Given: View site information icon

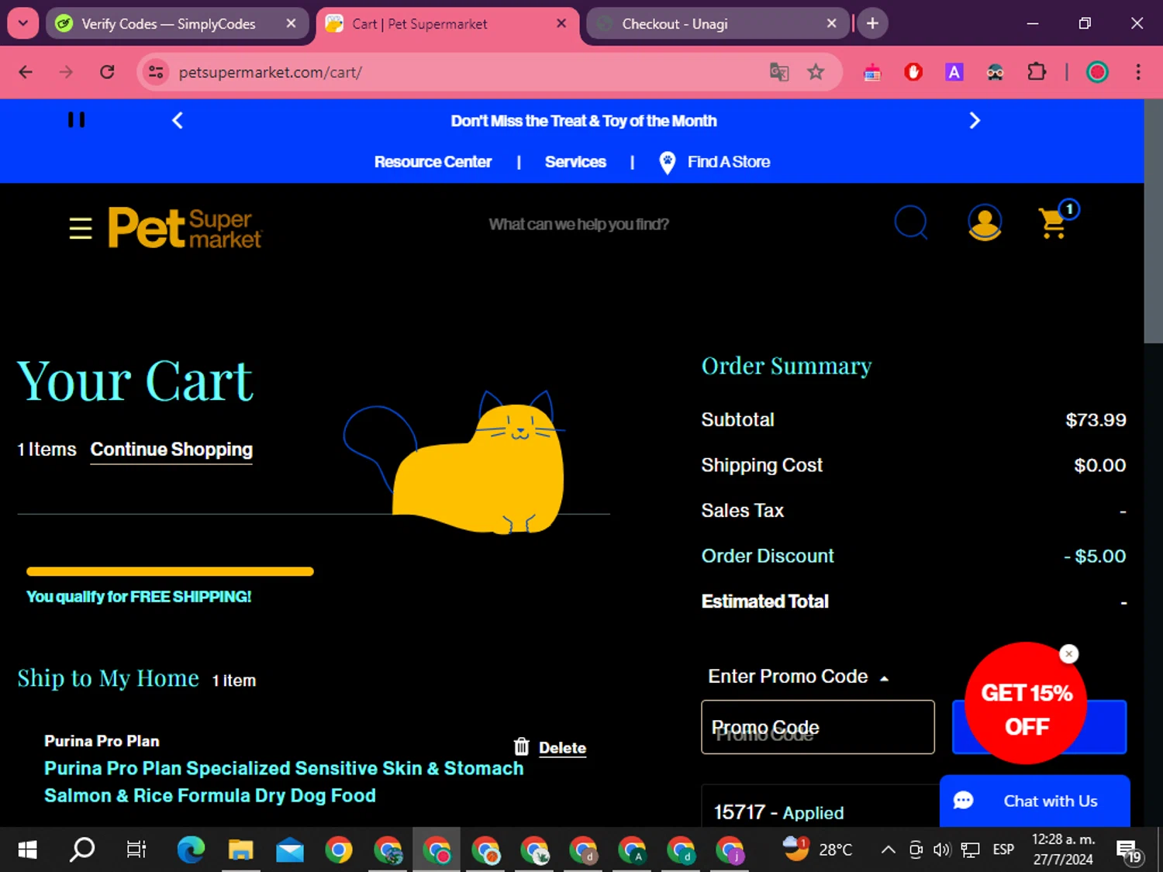Looking at the screenshot, I should point(156,72).
